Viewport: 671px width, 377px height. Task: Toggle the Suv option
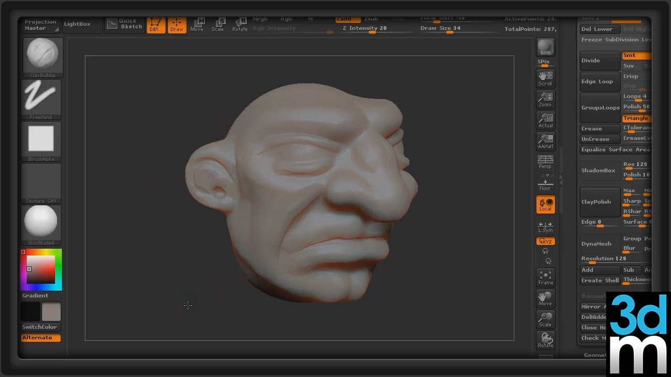(631, 66)
